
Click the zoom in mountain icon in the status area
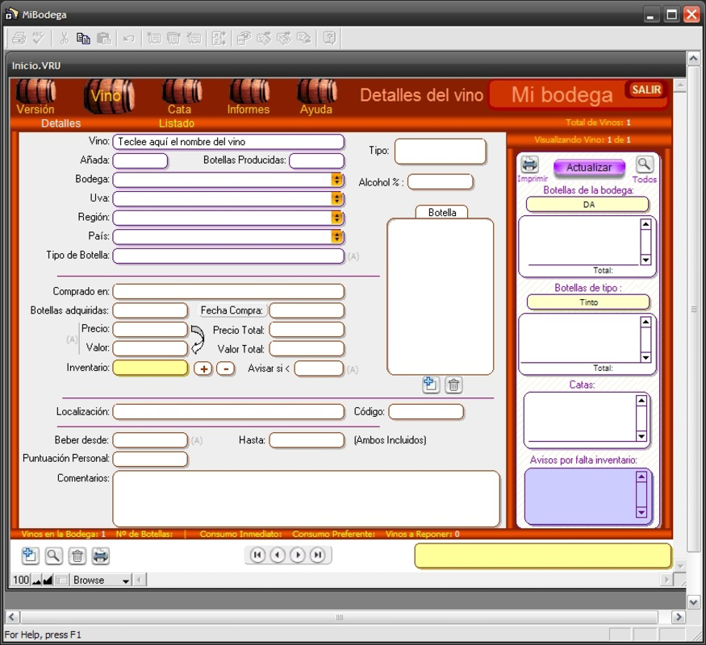click(48, 580)
